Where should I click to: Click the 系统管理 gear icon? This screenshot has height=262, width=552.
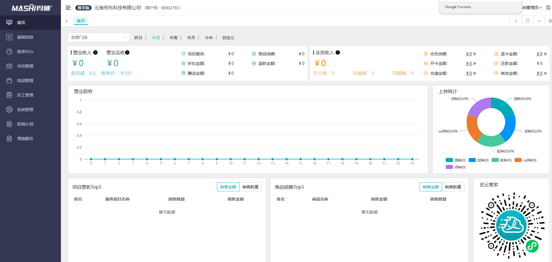9,109
